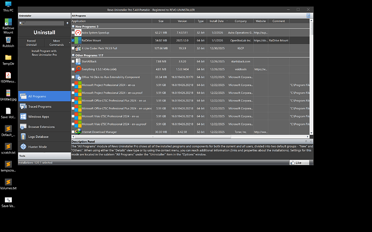Open the Logs Database module

click(x=44, y=136)
